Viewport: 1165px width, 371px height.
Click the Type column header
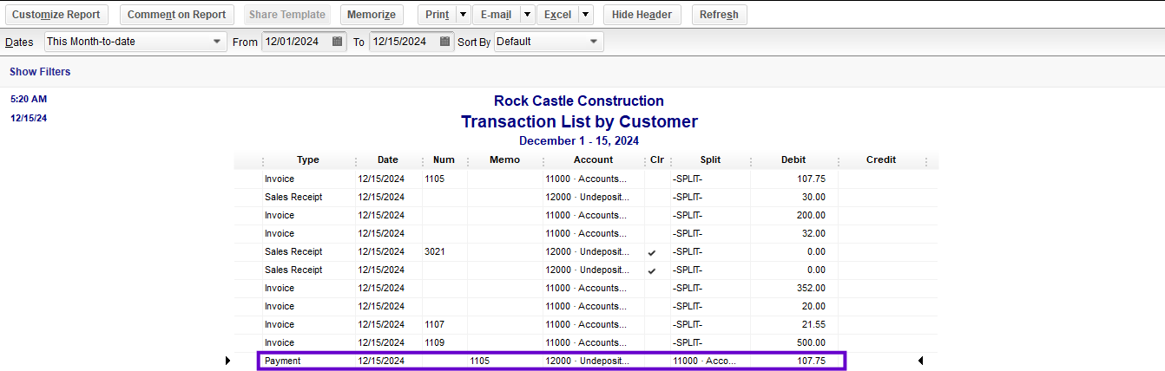click(308, 160)
